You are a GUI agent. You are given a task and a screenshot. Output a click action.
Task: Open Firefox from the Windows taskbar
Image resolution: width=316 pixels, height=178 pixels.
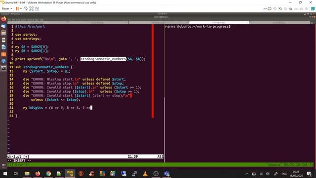38,174
